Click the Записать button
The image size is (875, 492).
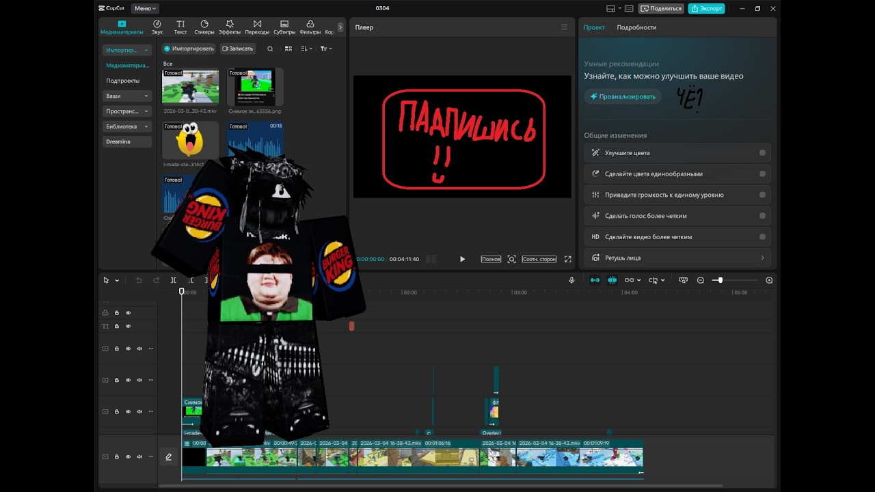(237, 49)
